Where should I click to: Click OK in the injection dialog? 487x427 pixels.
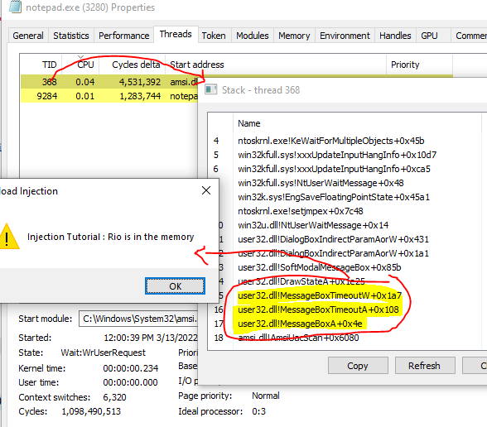point(176,286)
